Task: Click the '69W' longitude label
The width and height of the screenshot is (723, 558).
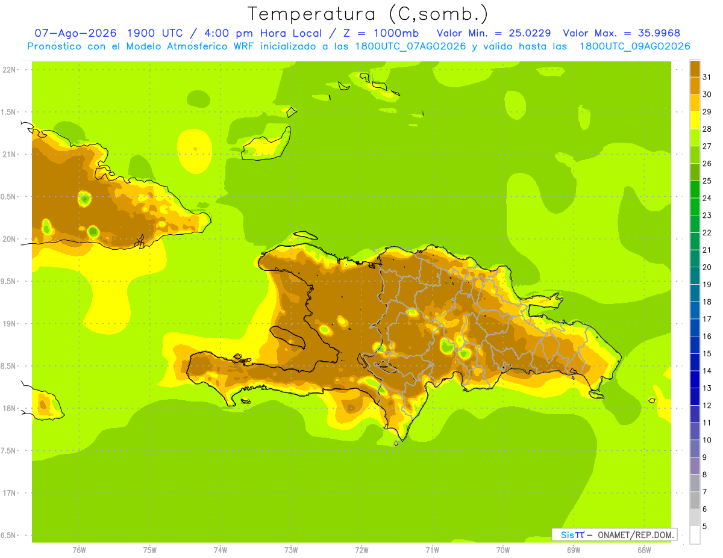Action: click(574, 550)
